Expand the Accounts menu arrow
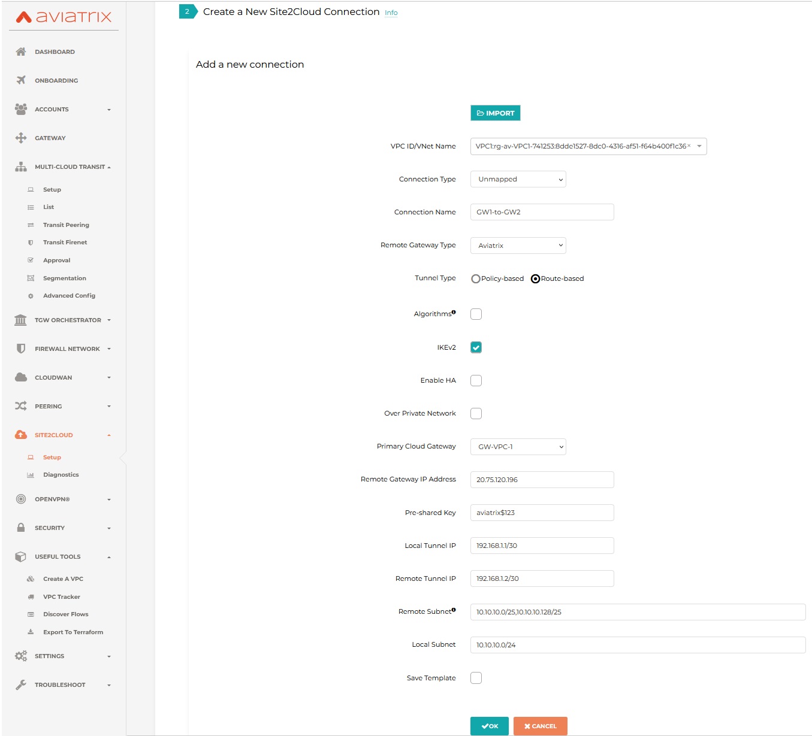The image size is (812, 736). click(x=109, y=110)
